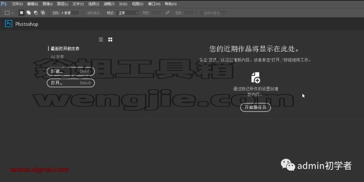Open the 样式 dropdown showing 正常
This screenshot has width=364, height=182.
coord(128,13)
